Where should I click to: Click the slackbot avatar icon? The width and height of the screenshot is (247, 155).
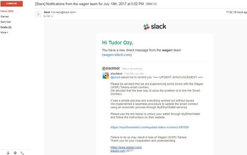tap(105, 75)
